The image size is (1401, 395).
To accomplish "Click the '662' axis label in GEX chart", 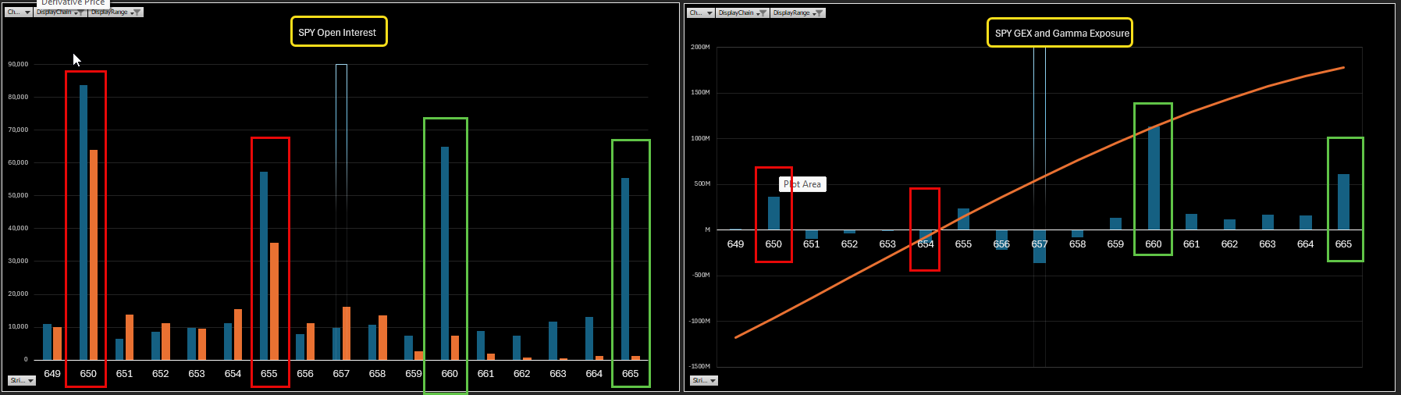I will tap(1229, 244).
